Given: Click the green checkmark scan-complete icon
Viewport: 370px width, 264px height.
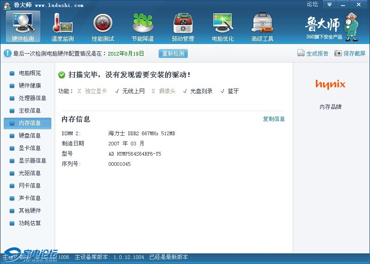Looking at the screenshot, I should coord(62,75).
